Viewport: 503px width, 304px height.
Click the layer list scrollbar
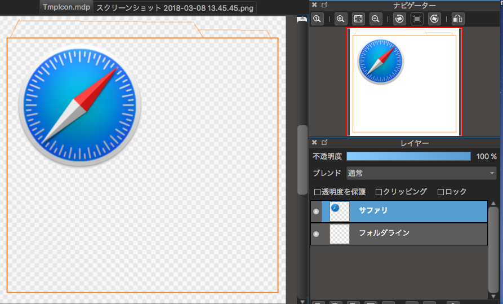pos(493,250)
